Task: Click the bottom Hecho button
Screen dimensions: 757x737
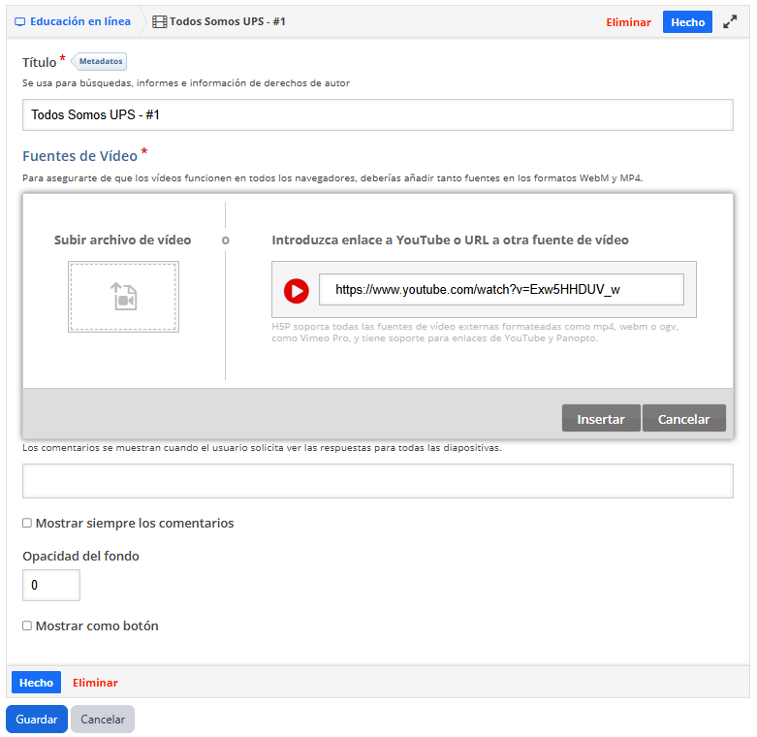Action: pyautogui.click(x=36, y=683)
